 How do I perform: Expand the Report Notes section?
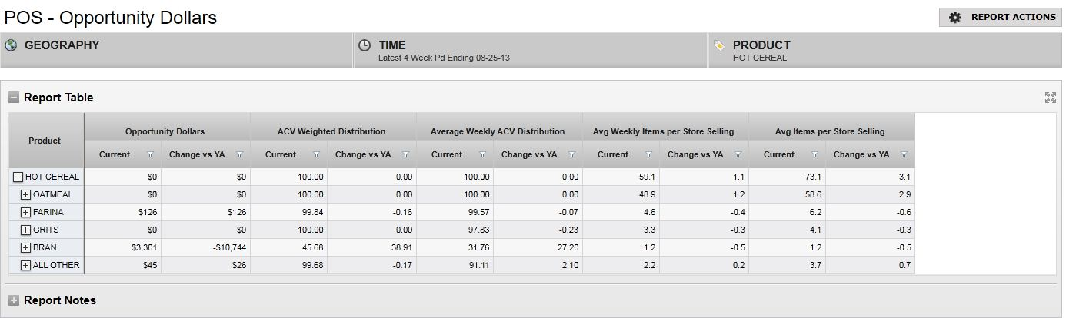click(14, 300)
